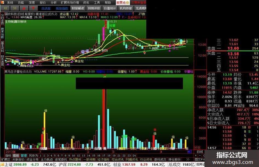Click the red down triangle toolbar button

click(33, 8)
